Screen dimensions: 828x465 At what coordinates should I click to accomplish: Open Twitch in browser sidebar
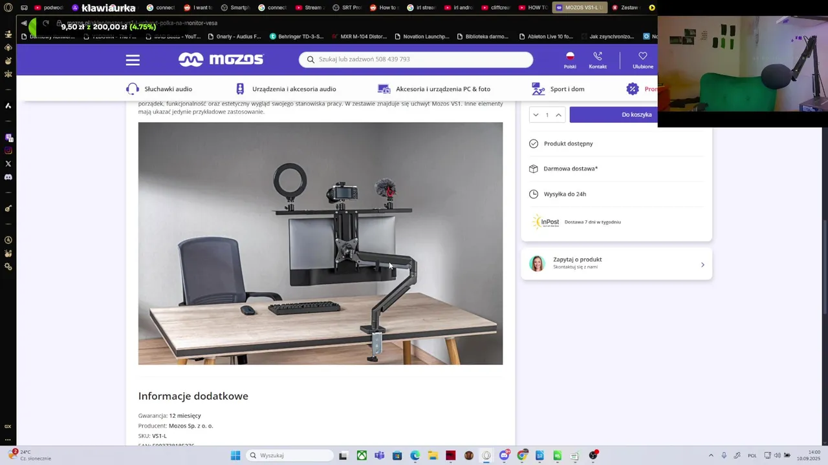click(8, 138)
